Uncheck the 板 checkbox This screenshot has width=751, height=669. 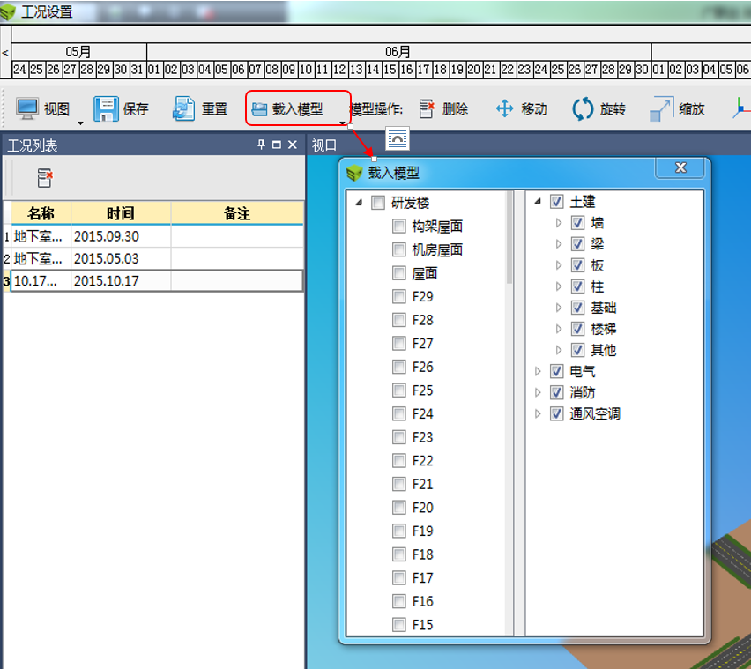click(x=577, y=265)
